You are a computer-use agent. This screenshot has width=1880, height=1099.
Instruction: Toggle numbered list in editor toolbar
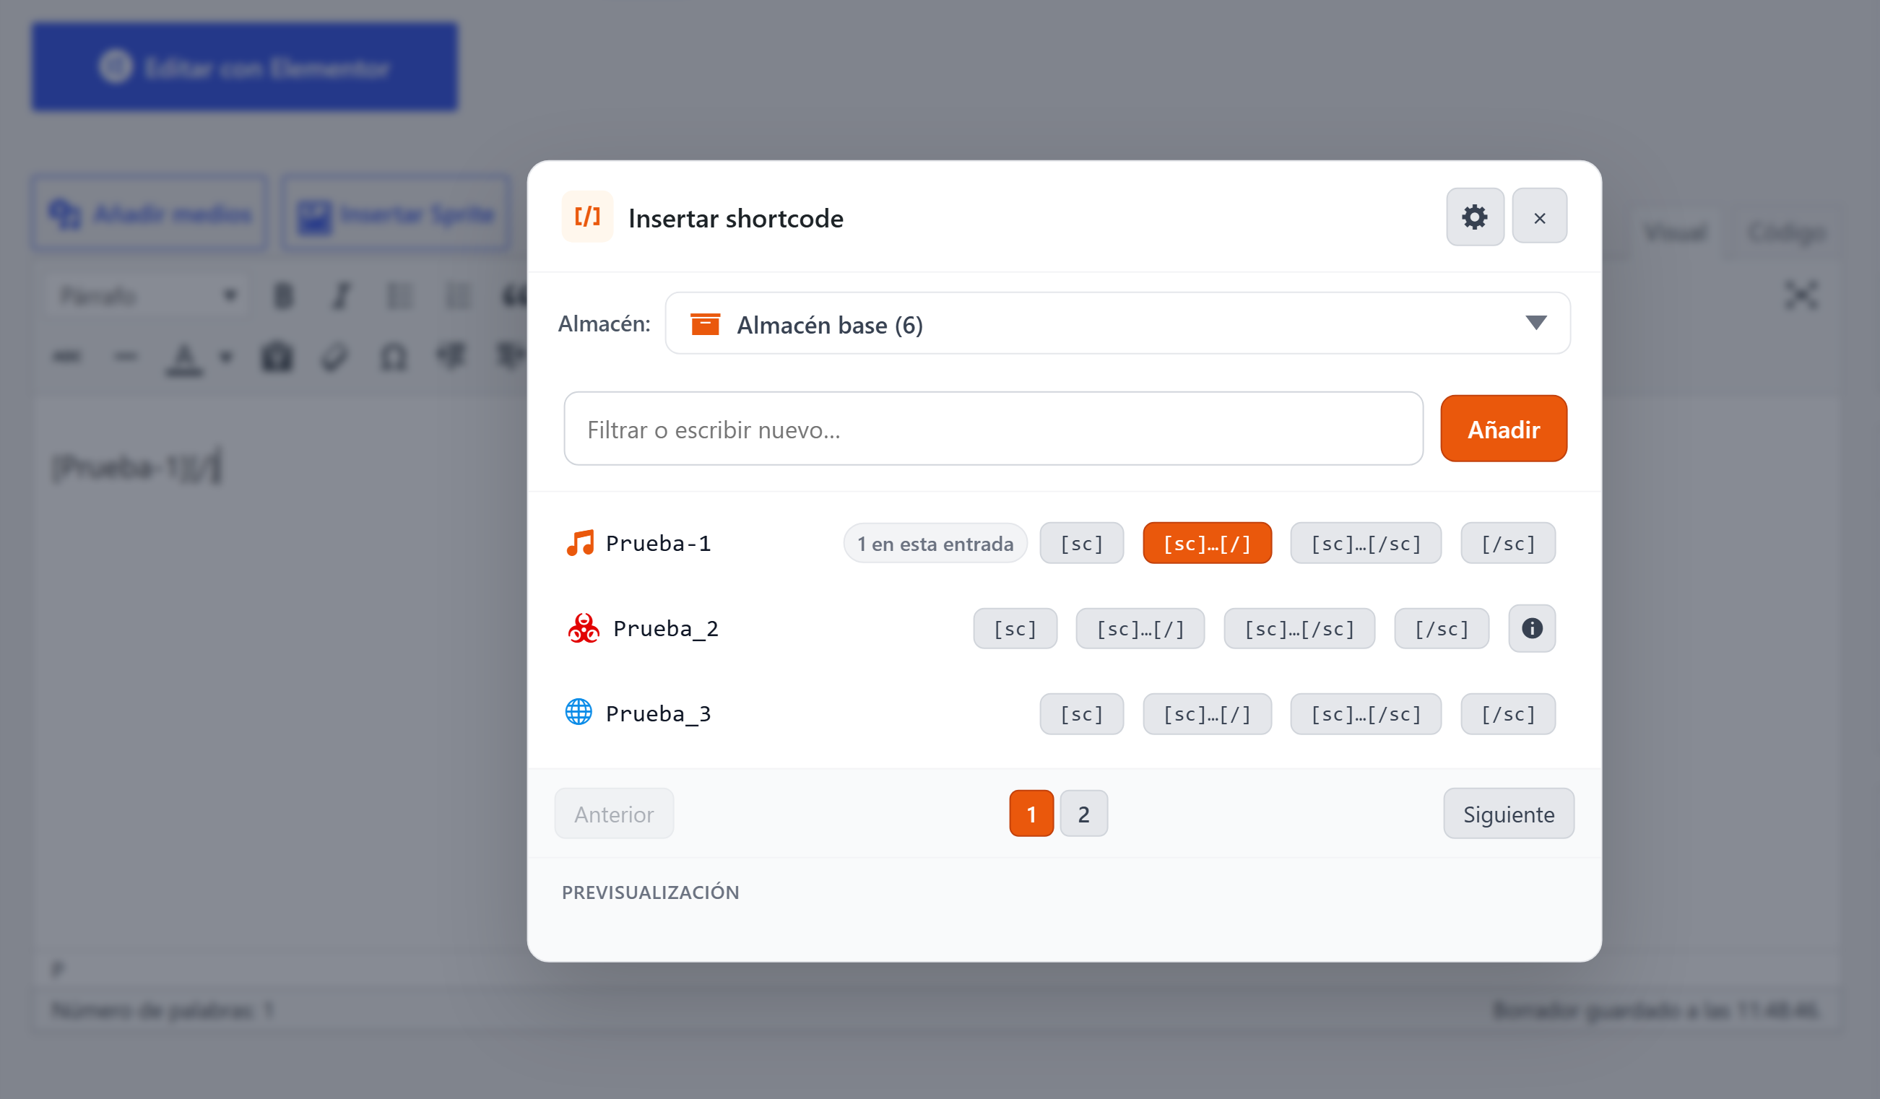point(457,296)
